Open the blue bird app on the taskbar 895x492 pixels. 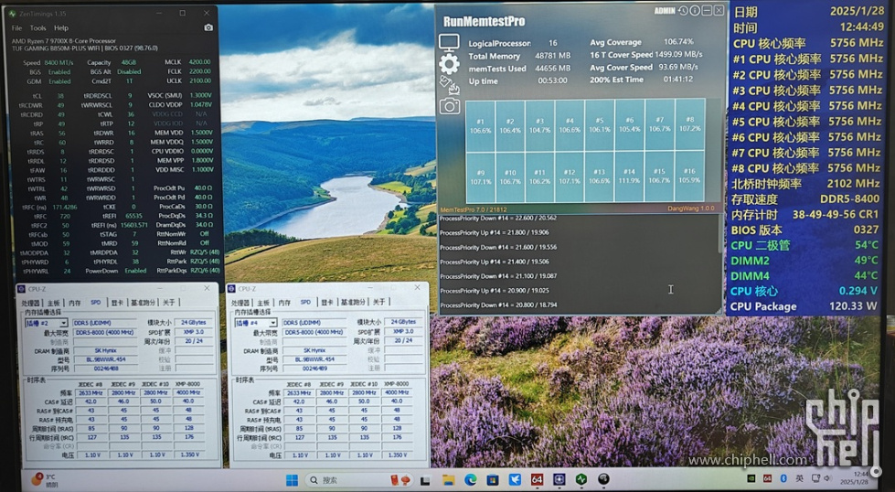pyautogui.click(x=515, y=479)
